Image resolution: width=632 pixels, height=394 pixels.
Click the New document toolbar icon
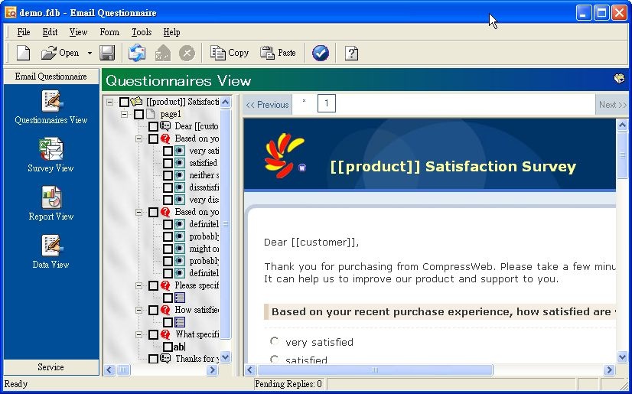(23, 53)
